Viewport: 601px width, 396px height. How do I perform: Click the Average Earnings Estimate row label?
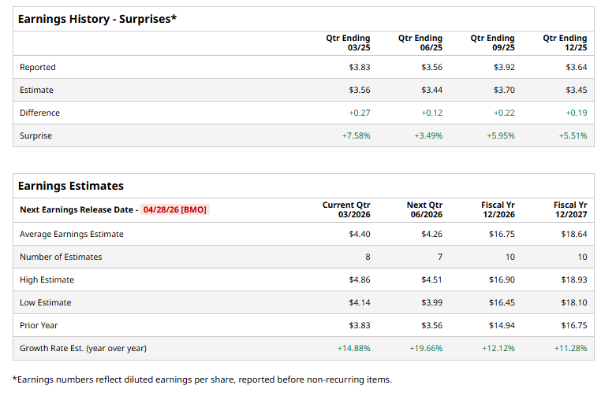[x=72, y=234]
